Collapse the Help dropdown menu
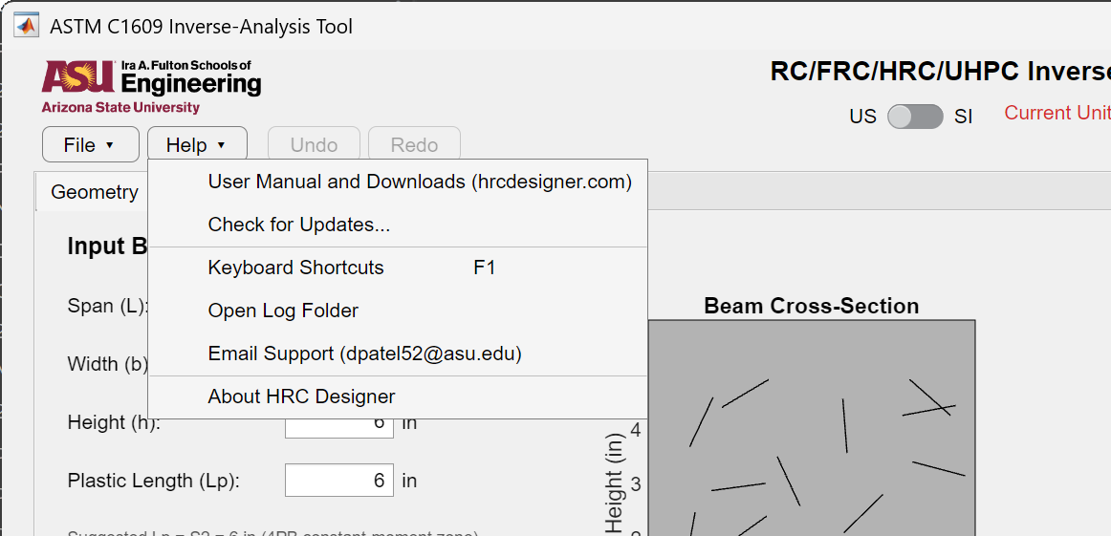The height and width of the screenshot is (536, 1111). [197, 145]
